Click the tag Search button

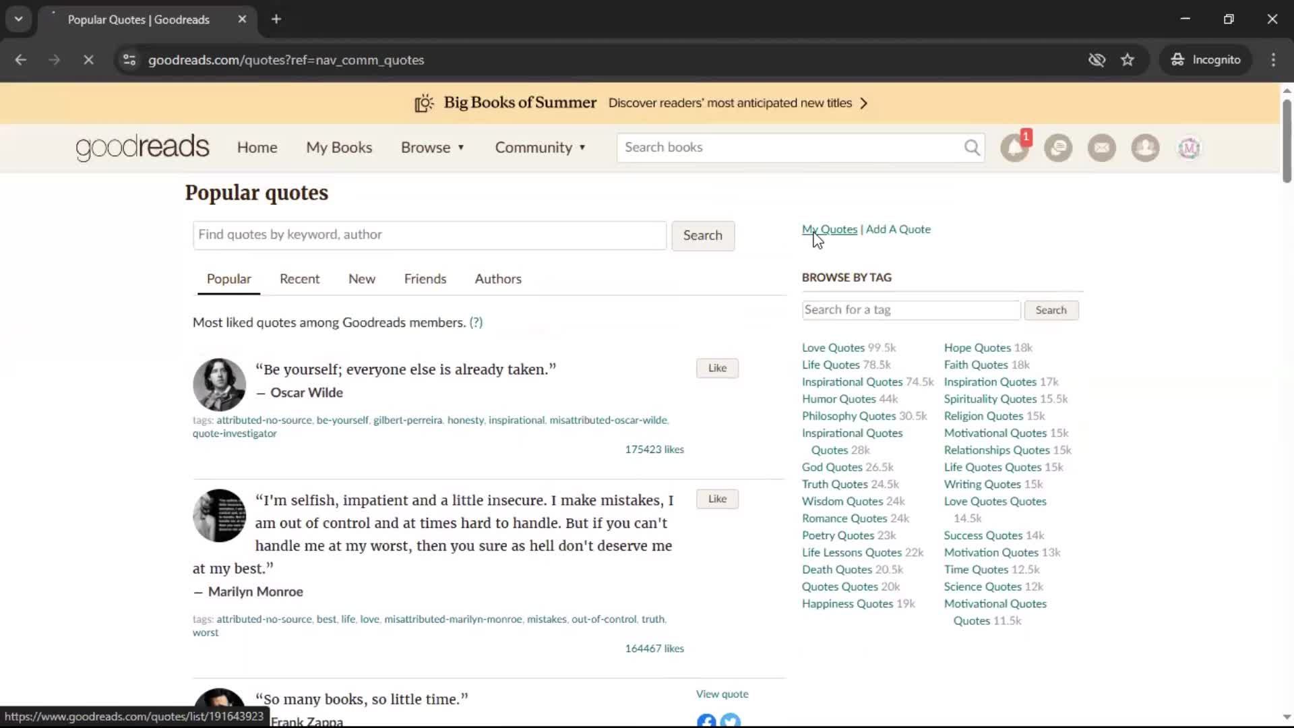tap(1051, 310)
